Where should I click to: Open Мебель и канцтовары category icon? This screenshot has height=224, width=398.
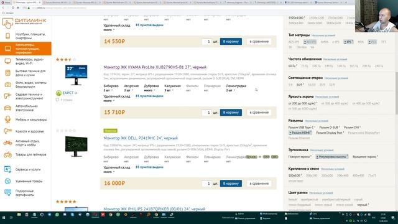click(8, 119)
